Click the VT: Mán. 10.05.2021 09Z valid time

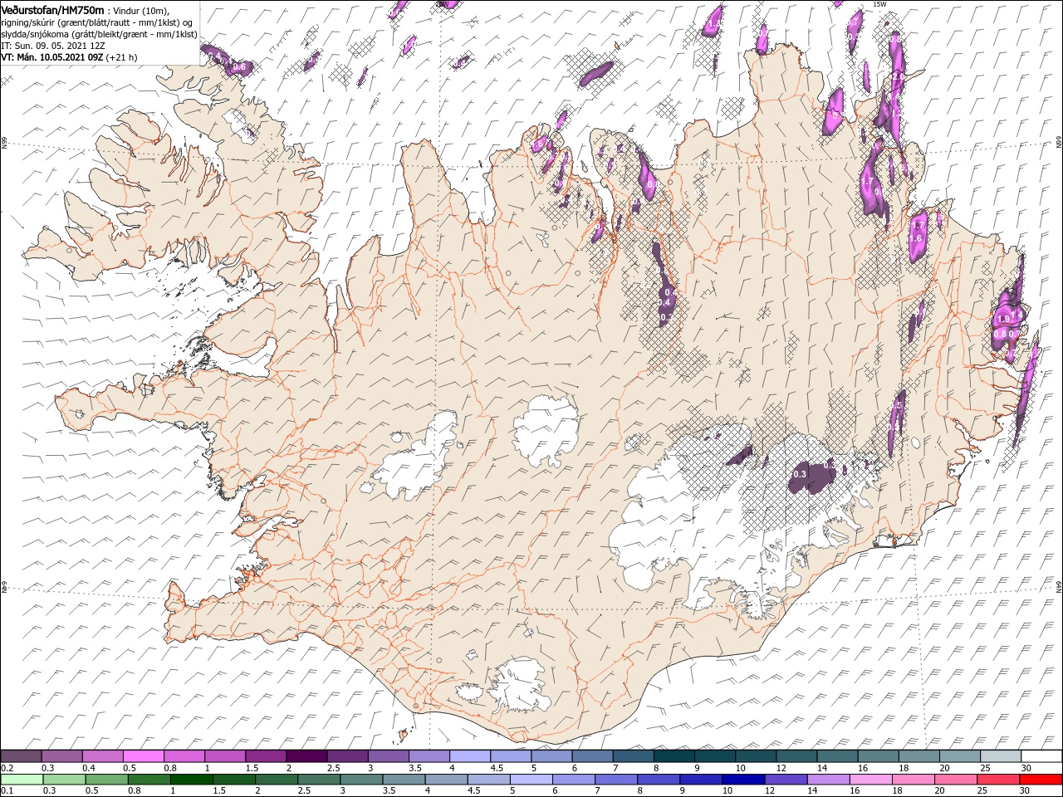[x=51, y=57]
